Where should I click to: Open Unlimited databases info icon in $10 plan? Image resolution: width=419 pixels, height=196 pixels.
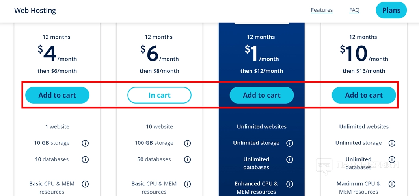tap(392, 159)
